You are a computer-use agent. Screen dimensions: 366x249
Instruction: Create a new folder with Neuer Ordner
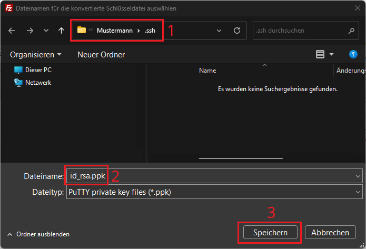tap(101, 54)
